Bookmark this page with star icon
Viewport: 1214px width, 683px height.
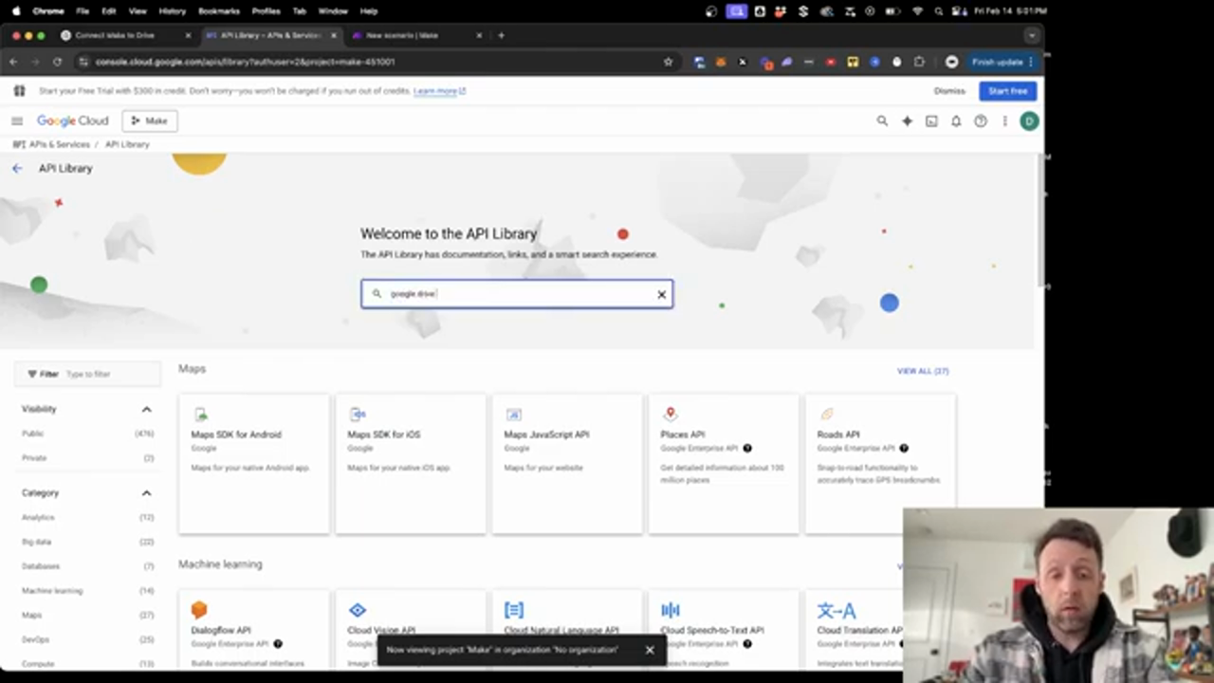tap(668, 62)
